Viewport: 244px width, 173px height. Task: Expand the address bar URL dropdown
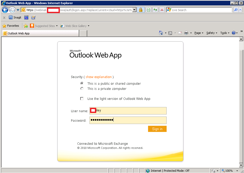pos(134,10)
